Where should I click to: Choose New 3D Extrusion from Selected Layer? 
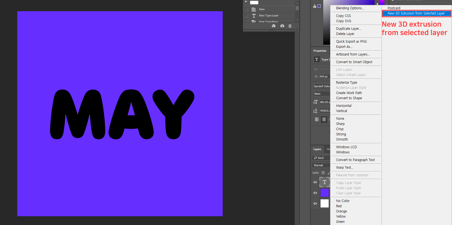tap(416, 13)
